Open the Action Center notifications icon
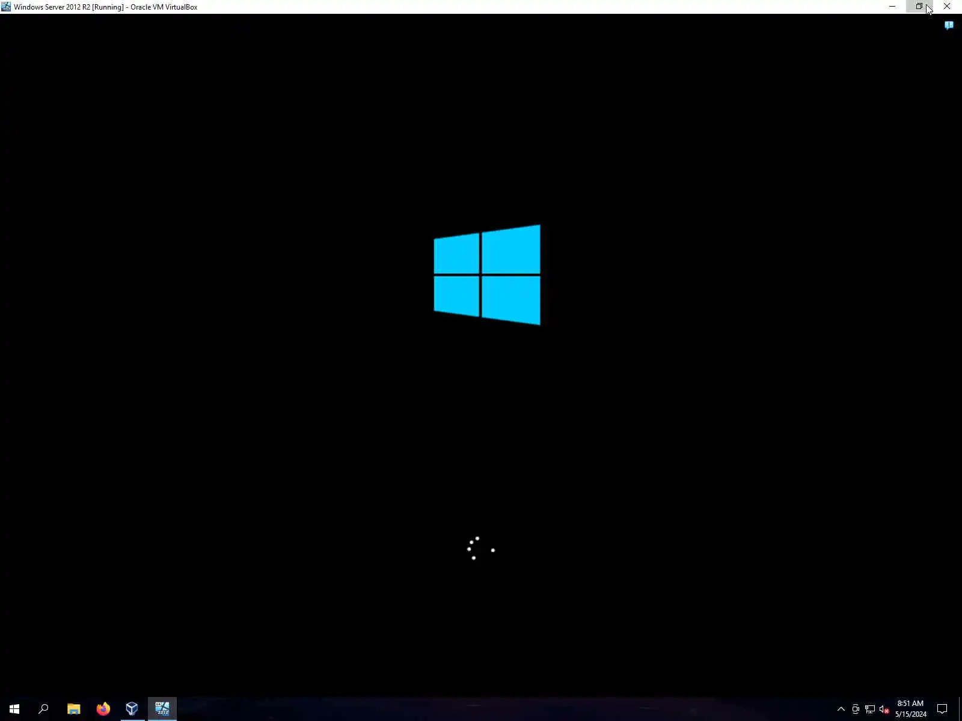The width and height of the screenshot is (962, 721). (942, 709)
